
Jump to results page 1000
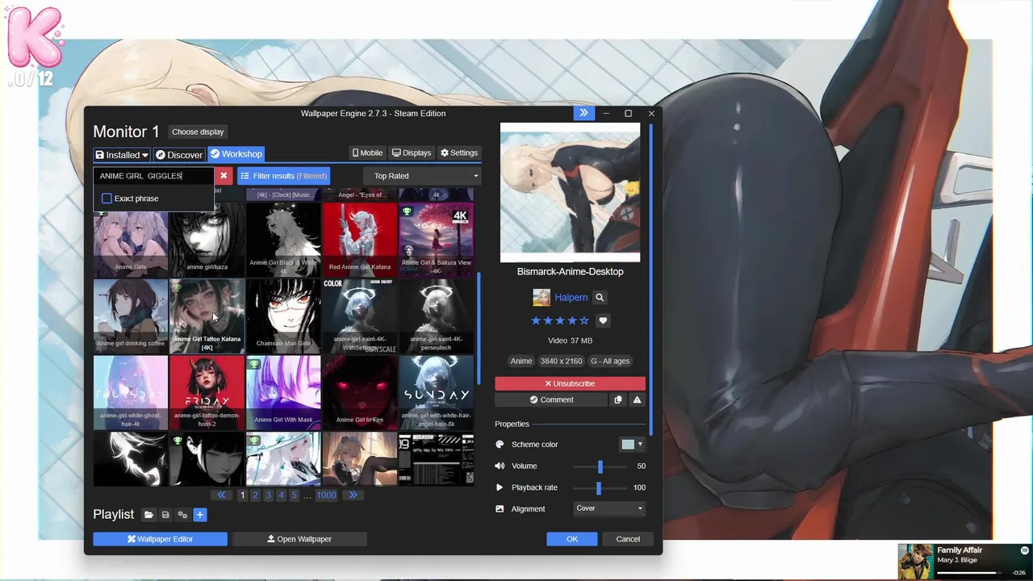[x=326, y=495]
